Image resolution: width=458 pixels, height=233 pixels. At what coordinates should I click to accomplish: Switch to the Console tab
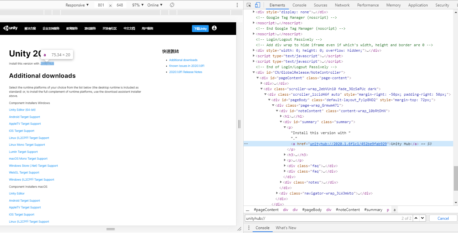(x=300, y=5)
